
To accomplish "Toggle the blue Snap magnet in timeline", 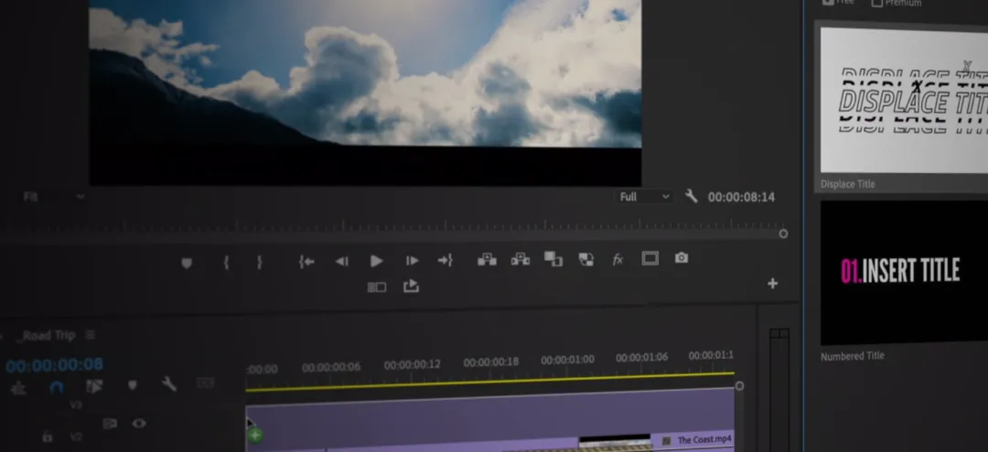I will pos(57,387).
